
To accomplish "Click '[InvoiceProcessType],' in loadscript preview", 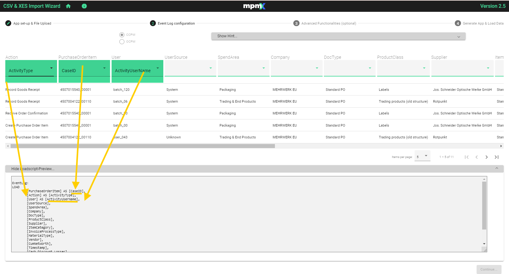I will click(46, 232).
